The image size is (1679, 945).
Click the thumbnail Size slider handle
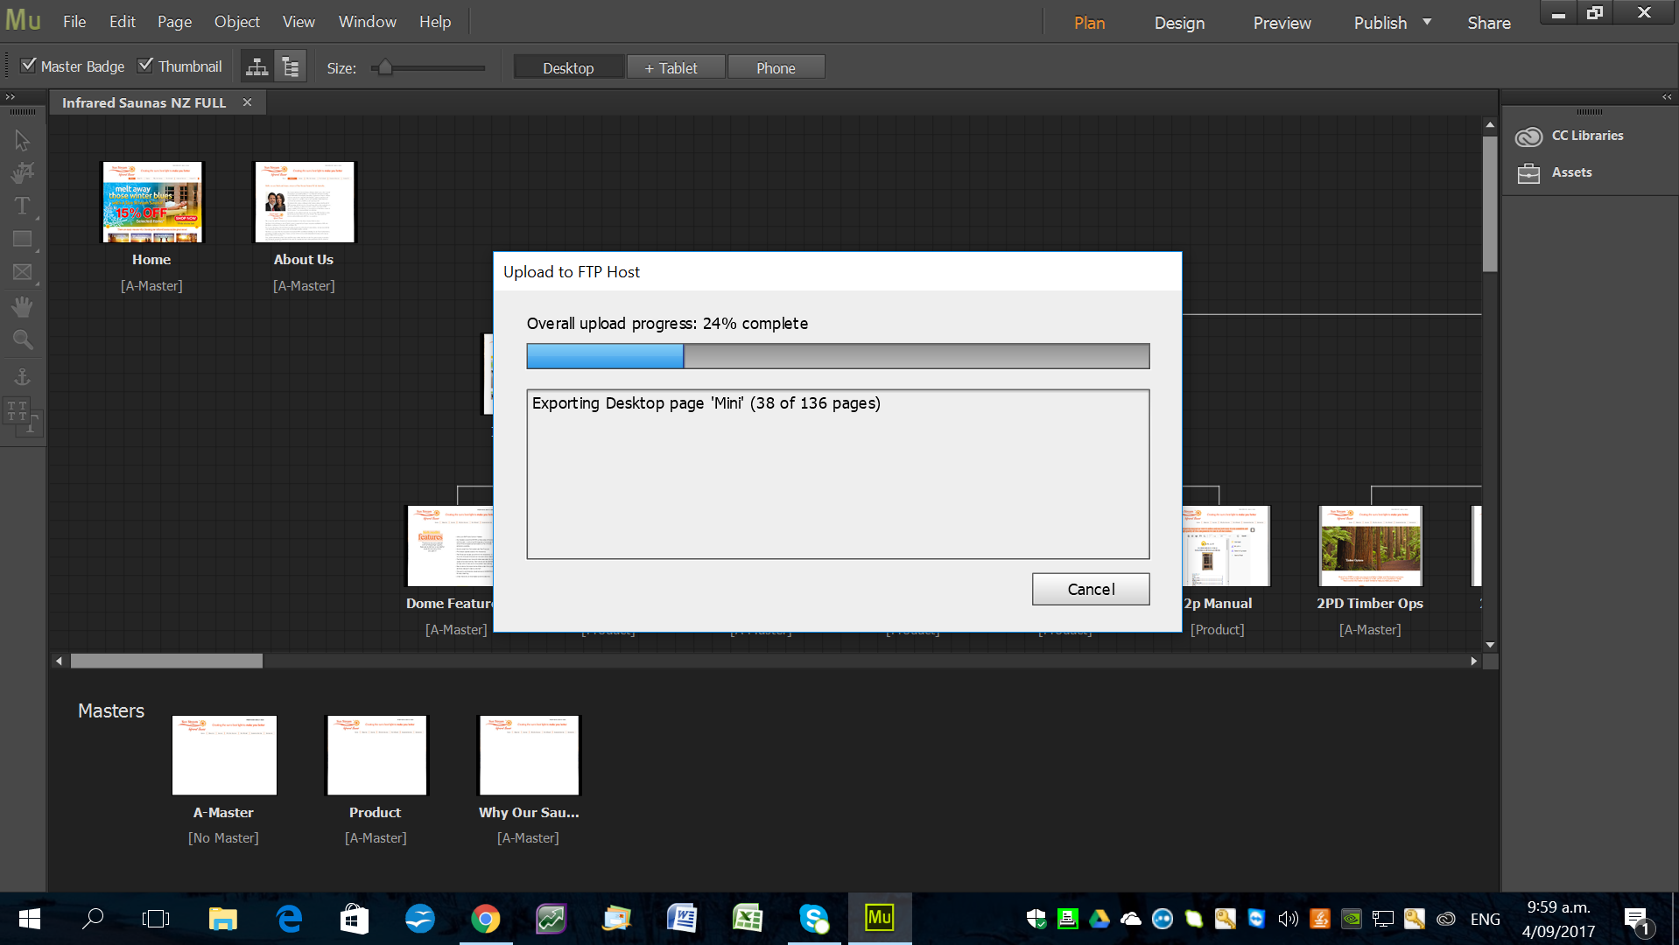(x=384, y=67)
